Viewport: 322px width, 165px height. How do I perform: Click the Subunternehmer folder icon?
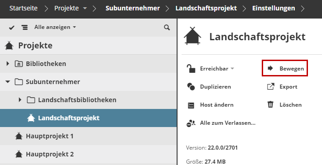19,82
